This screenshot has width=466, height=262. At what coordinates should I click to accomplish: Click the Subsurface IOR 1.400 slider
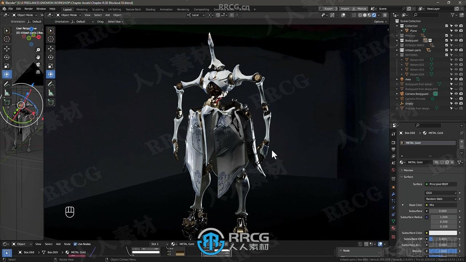tap(443, 239)
